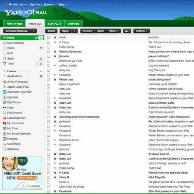Open the free credit score advertisement
The image size is (194, 194).
22,173
